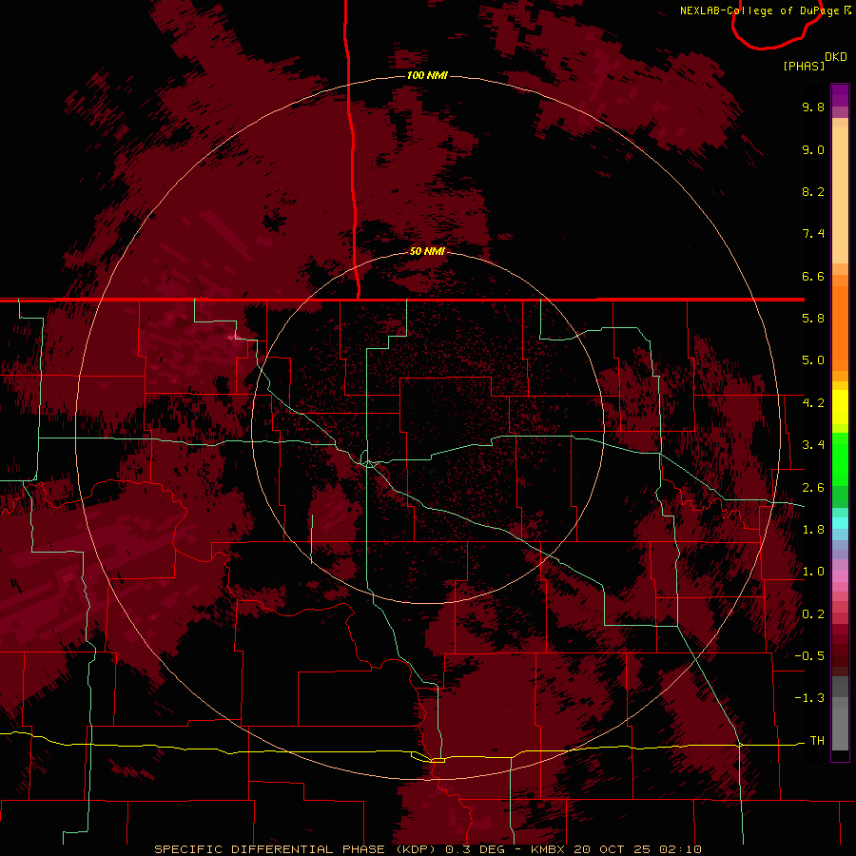Click the KMBX station identifier
Image resolution: width=856 pixels, height=856 pixels.
549,849
